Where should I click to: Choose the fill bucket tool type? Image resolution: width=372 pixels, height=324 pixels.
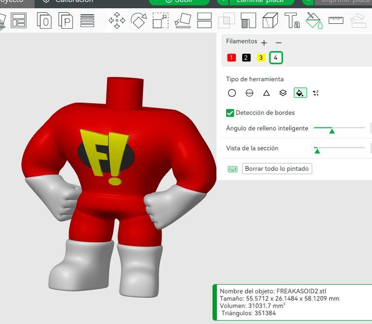301,93
